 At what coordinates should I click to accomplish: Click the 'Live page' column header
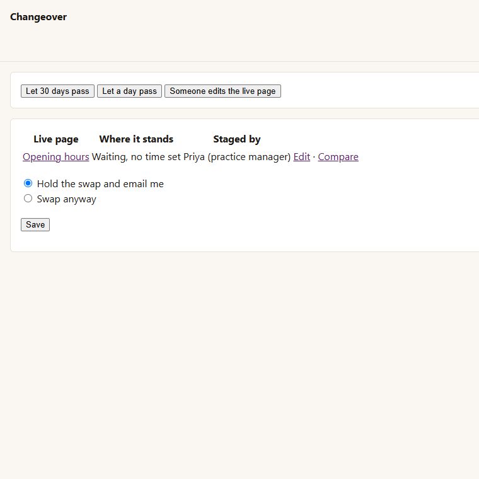[x=56, y=139]
